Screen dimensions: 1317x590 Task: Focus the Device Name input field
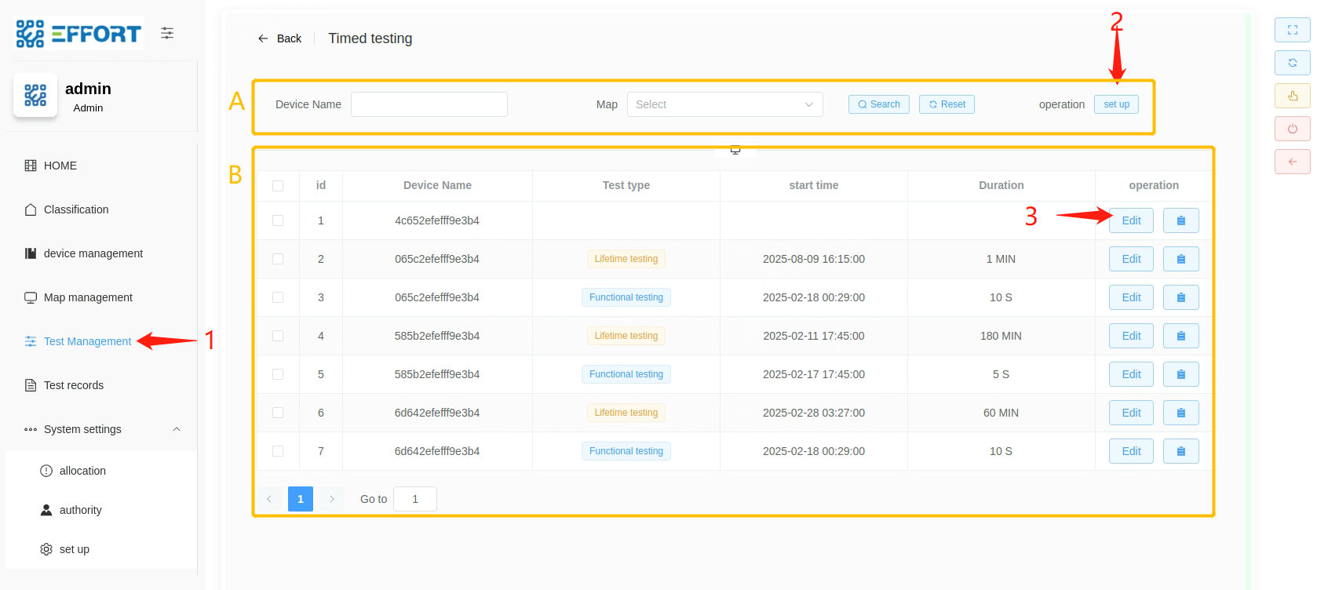pos(429,104)
